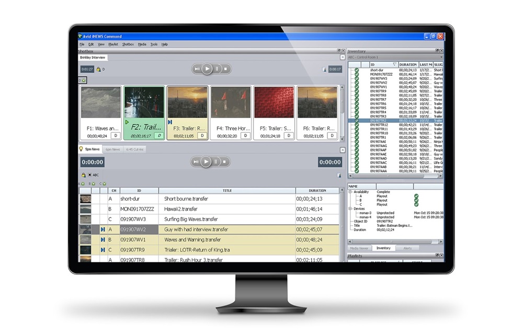This screenshot has height=332, width=523.
Task: Toggle the ABC checkbox in the playlist toolbar
Action: coord(90,175)
